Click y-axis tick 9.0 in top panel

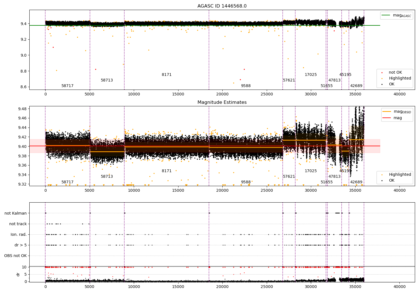point(24,55)
